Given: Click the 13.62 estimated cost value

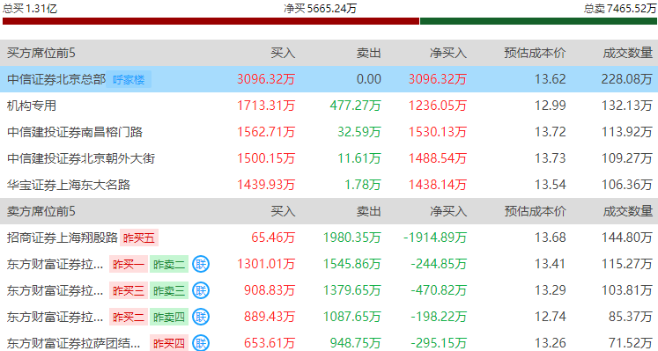Looking at the screenshot, I should coord(551,79).
